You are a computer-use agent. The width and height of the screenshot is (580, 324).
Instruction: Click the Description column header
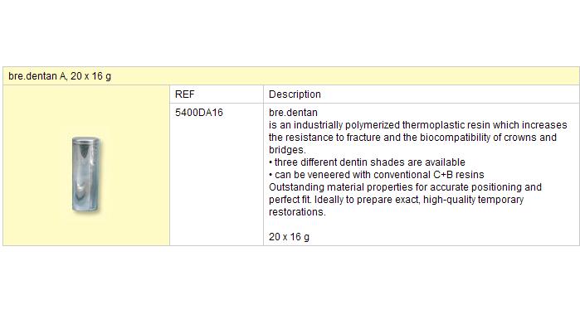[x=295, y=94]
